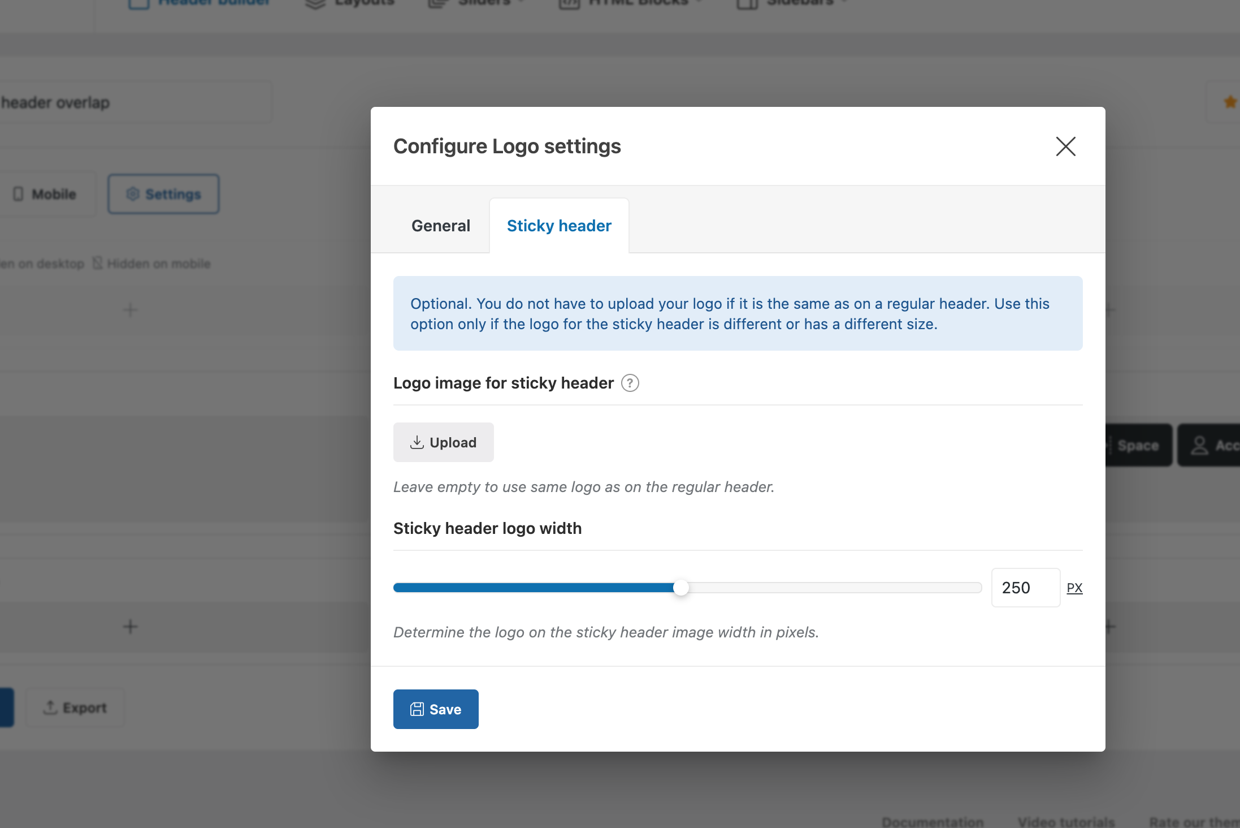1240x828 pixels.
Task: Save the logo settings
Action: tap(436, 709)
